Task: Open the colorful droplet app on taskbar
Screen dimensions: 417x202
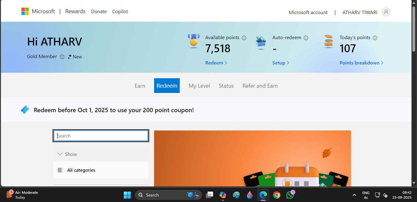Action: pos(250,195)
